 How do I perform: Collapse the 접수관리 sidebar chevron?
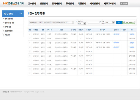coord(21,14)
